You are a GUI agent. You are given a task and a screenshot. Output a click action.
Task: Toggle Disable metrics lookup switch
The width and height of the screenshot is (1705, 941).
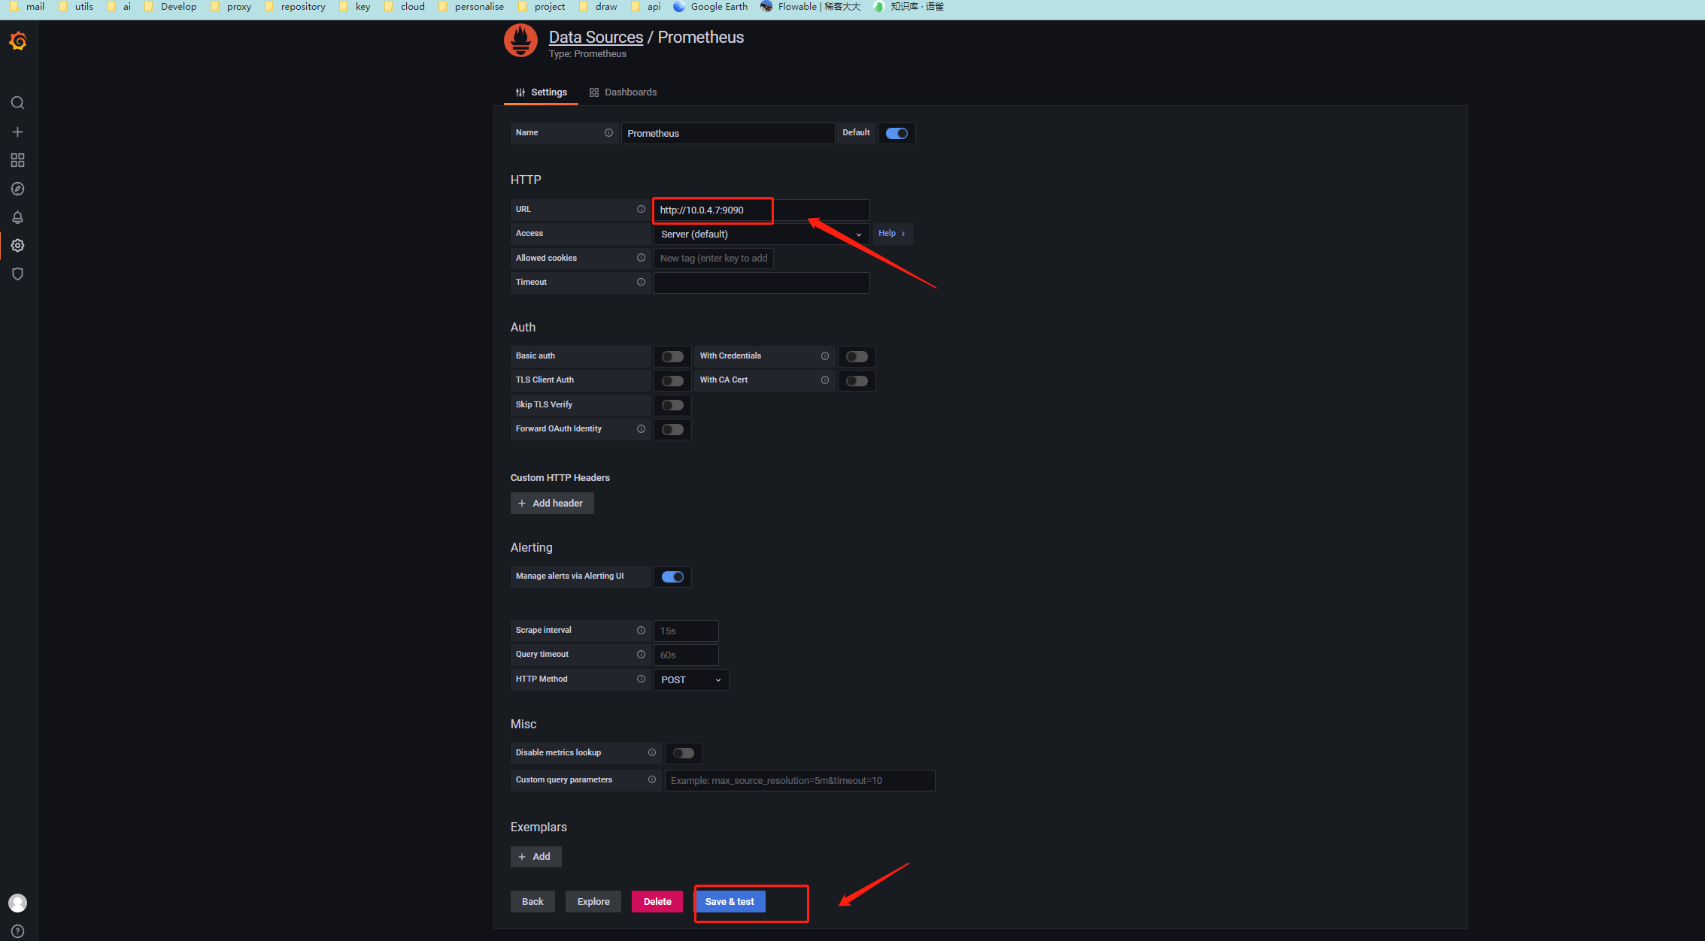click(684, 753)
